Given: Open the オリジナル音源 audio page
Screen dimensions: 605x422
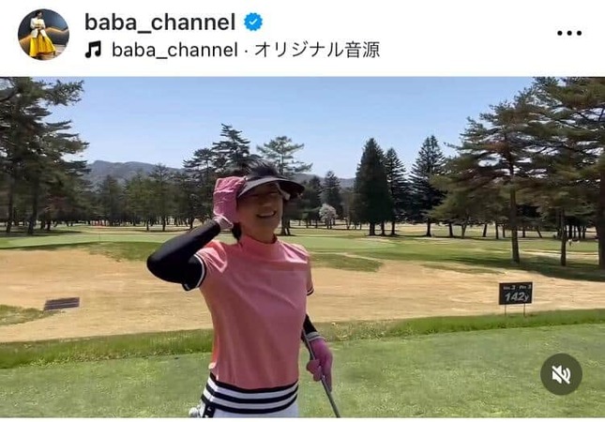Looking at the screenshot, I should coord(317,50).
